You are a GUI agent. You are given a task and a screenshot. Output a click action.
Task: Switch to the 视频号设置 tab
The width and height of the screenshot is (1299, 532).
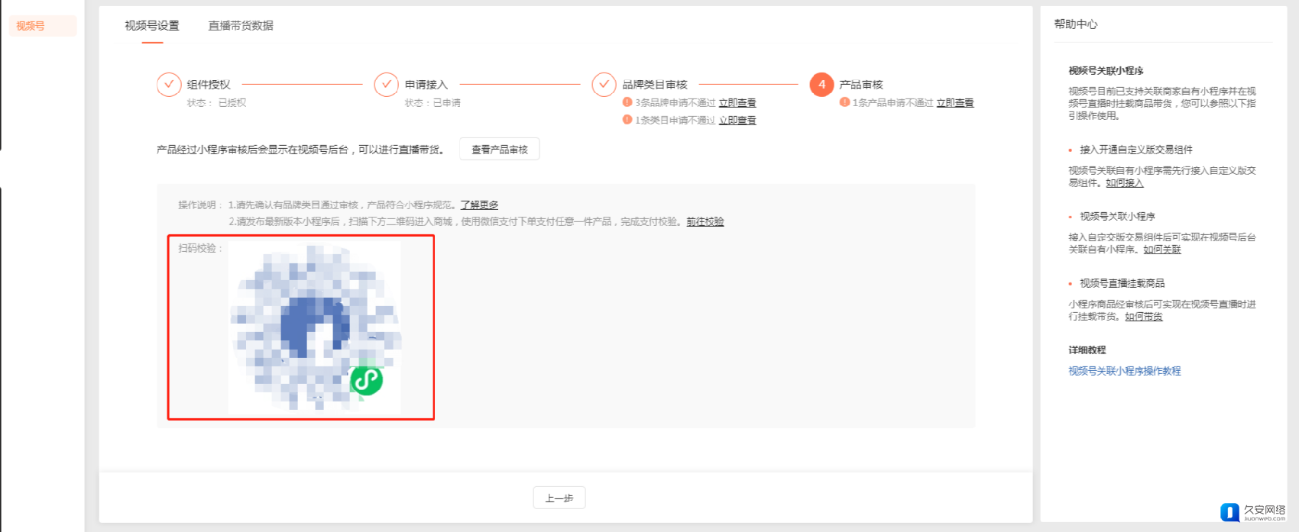(152, 26)
